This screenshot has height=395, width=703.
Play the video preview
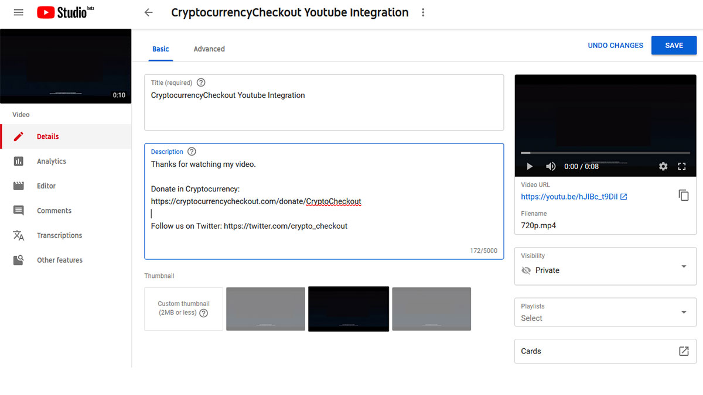click(530, 166)
